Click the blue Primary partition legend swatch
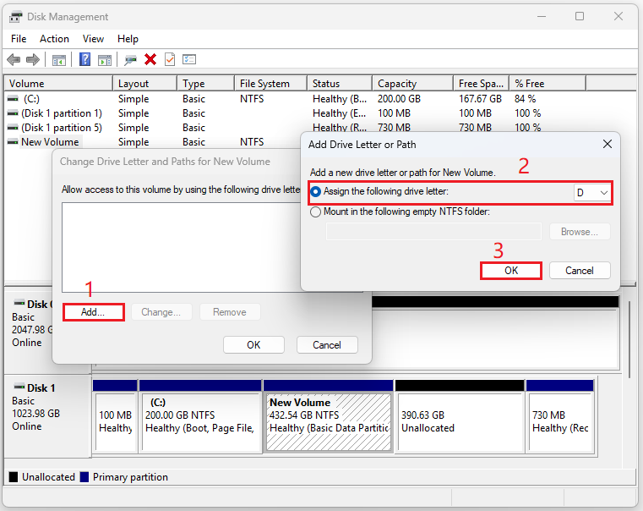This screenshot has width=643, height=511. tap(84, 477)
